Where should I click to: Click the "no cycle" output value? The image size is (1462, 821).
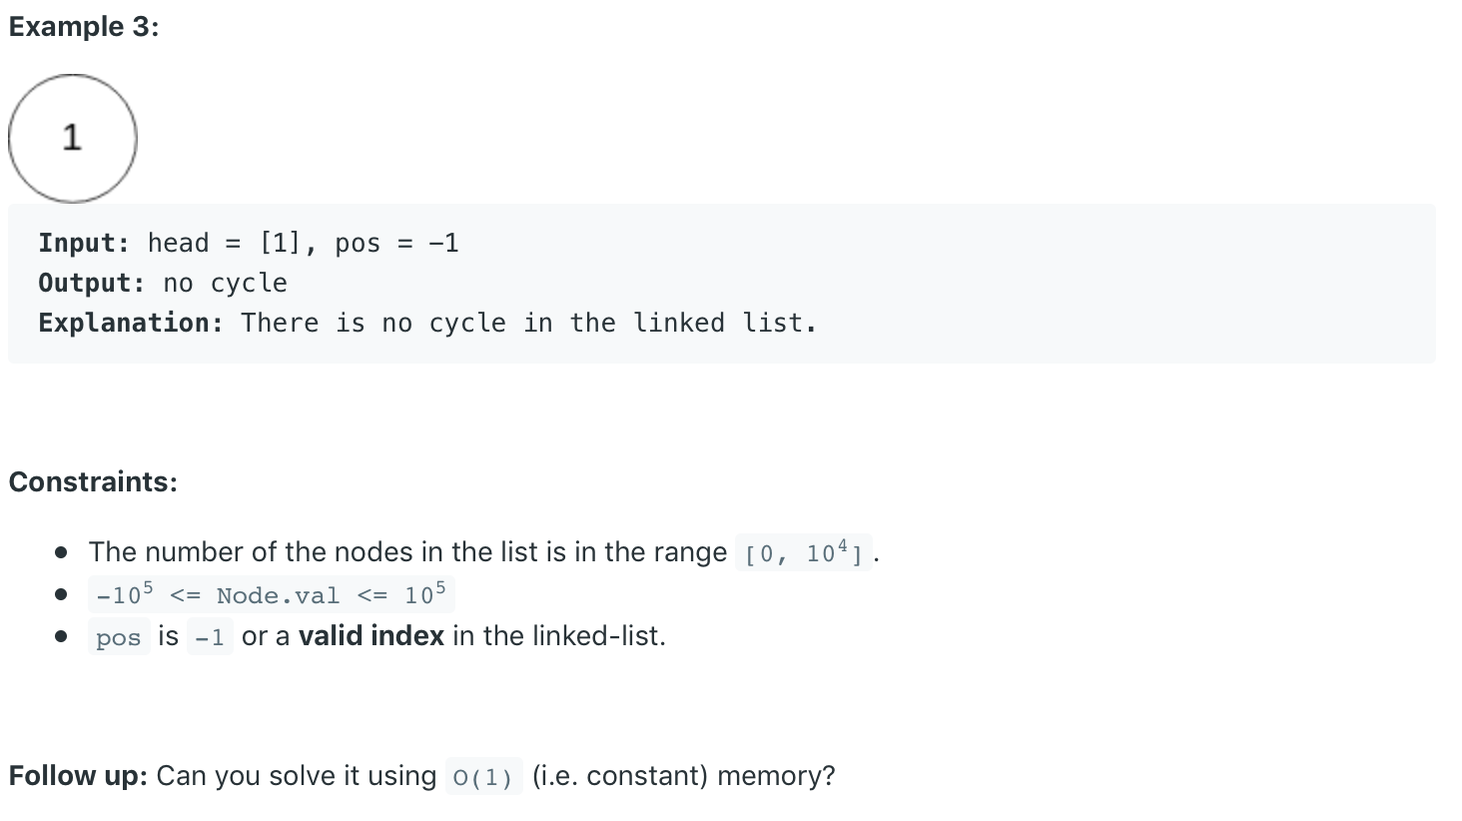tap(225, 283)
